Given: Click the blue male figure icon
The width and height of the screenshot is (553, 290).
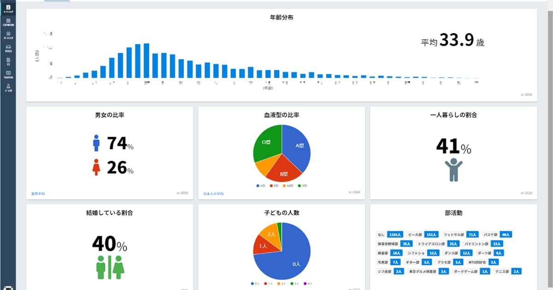Looking at the screenshot, I should pyautogui.click(x=96, y=143).
